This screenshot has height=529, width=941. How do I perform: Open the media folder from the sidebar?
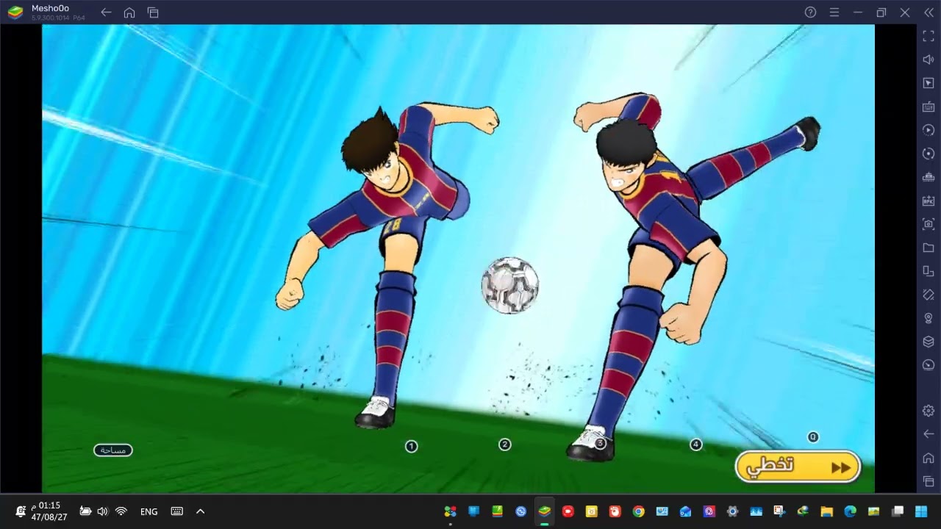click(929, 248)
